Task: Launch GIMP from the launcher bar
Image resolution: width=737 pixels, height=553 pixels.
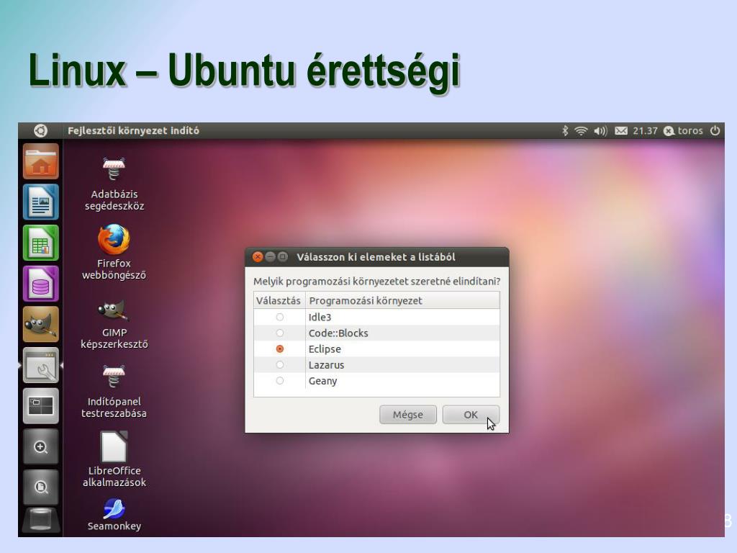Action: 41,325
